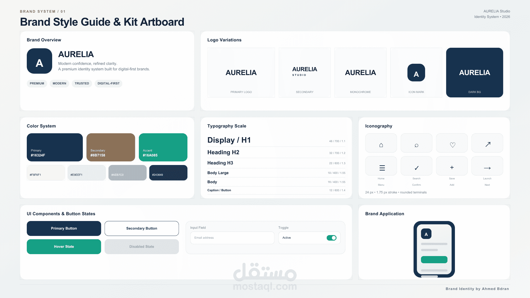This screenshot has width=530, height=298.
Task: Click the green button in phone mockup
Action: pos(434,260)
